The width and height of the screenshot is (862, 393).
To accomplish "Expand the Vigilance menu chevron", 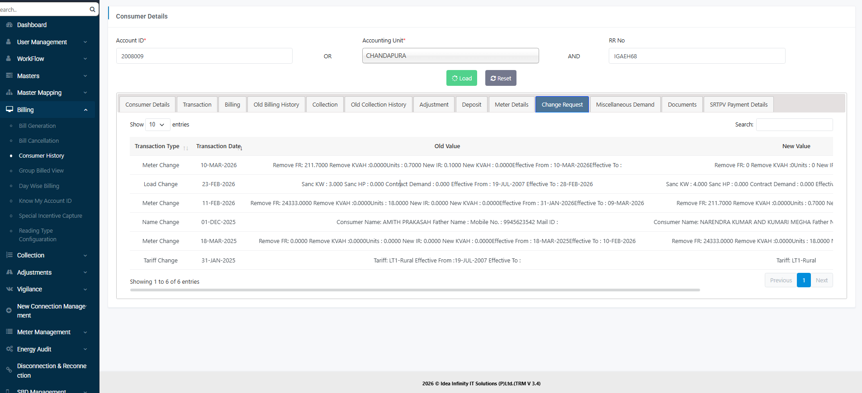I will coord(85,289).
